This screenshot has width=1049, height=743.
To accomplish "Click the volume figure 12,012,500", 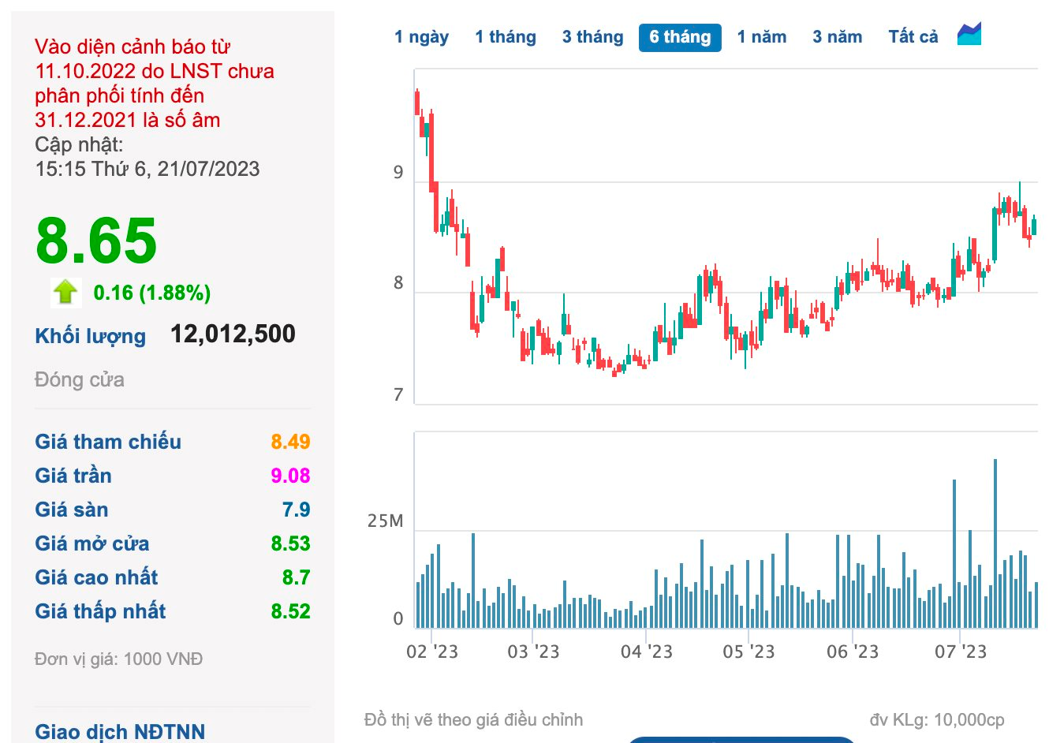I will tap(233, 334).
